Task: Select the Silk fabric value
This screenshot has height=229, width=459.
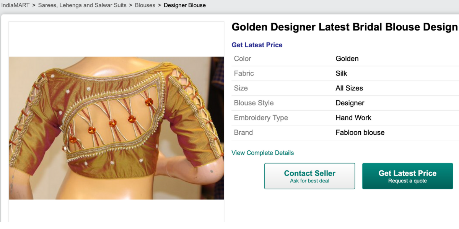Action: click(x=341, y=73)
